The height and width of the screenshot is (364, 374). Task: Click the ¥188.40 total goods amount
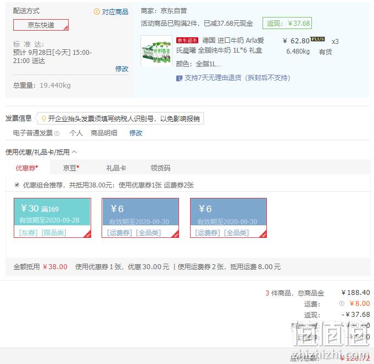click(355, 292)
